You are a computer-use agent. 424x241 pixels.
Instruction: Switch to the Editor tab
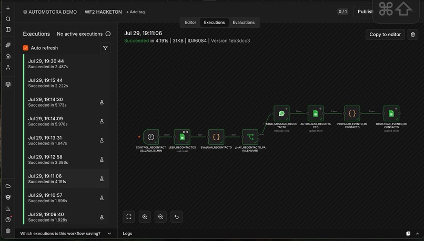point(190,23)
